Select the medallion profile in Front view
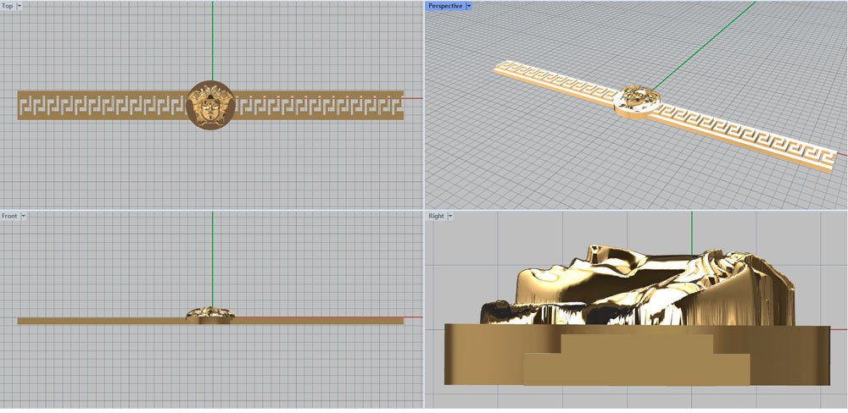This screenshot has height=413, width=848. tap(210, 316)
